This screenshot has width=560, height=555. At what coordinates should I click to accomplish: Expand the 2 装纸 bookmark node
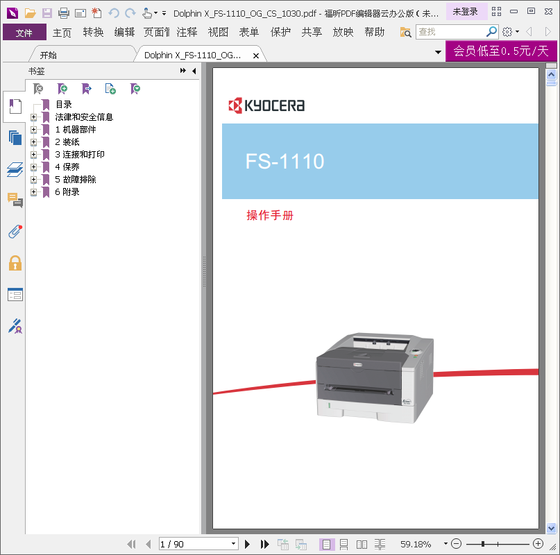[x=33, y=142]
